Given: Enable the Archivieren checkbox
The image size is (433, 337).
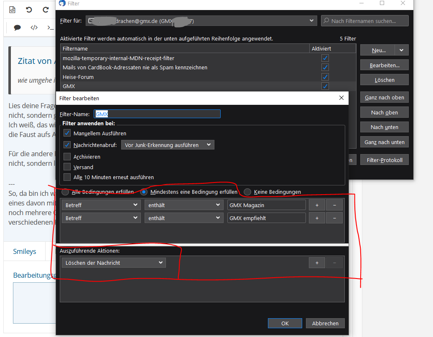Looking at the screenshot, I should (67, 157).
